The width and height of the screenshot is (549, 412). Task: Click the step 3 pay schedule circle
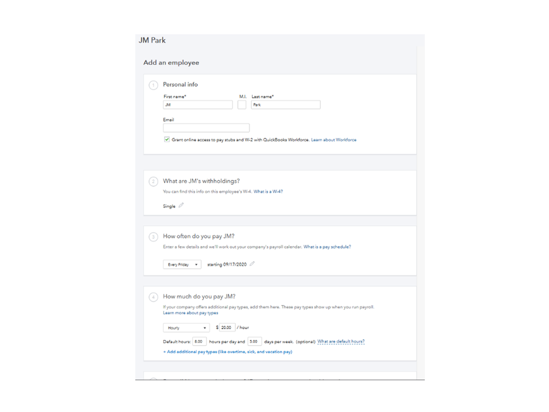(153, 237)
